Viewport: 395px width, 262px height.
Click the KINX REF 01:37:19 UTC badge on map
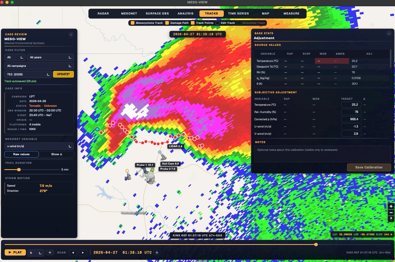click(x=197, y=235)
